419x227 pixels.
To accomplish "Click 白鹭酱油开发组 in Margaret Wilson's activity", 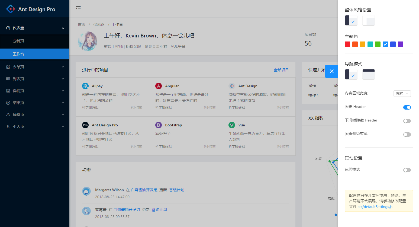I will (144, 190).
